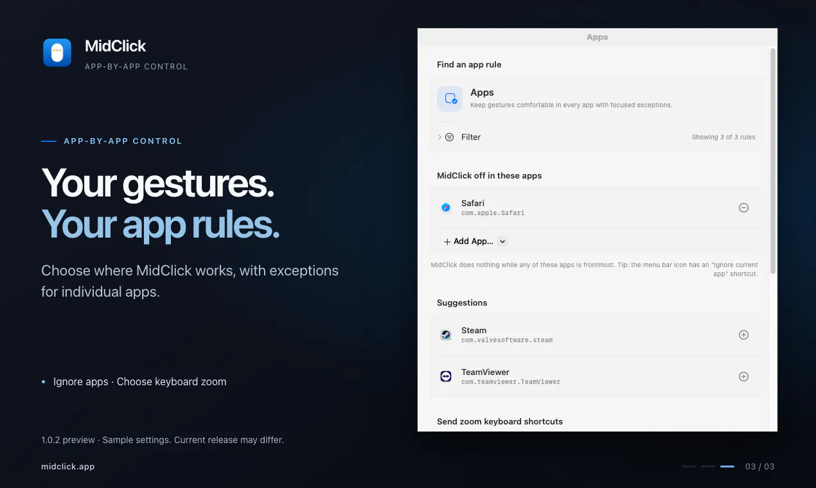The height and width of the screenshot is (488, 816).
Task: Click the Apps heading in settings card
Action: coord(482,92)
